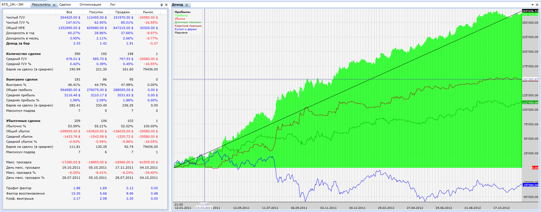Click the green 112'455.00 axis label
The height and width of the screenshot is (212, 541).
530,102
